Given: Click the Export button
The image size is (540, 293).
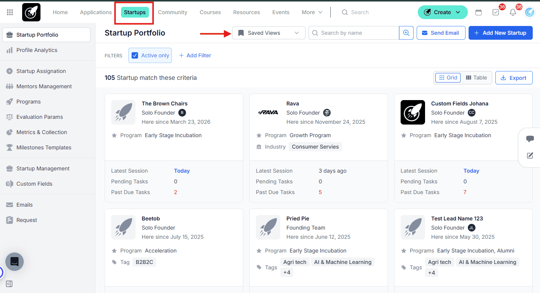Looking at the screenshot, I should (x=514, y=78).
